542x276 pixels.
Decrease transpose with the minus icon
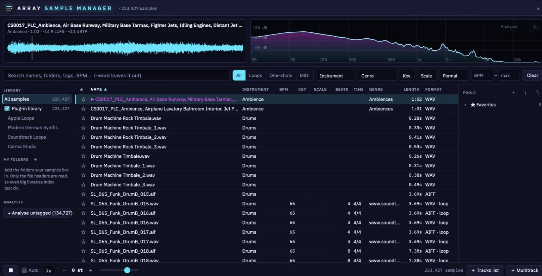tap(64, 270)
